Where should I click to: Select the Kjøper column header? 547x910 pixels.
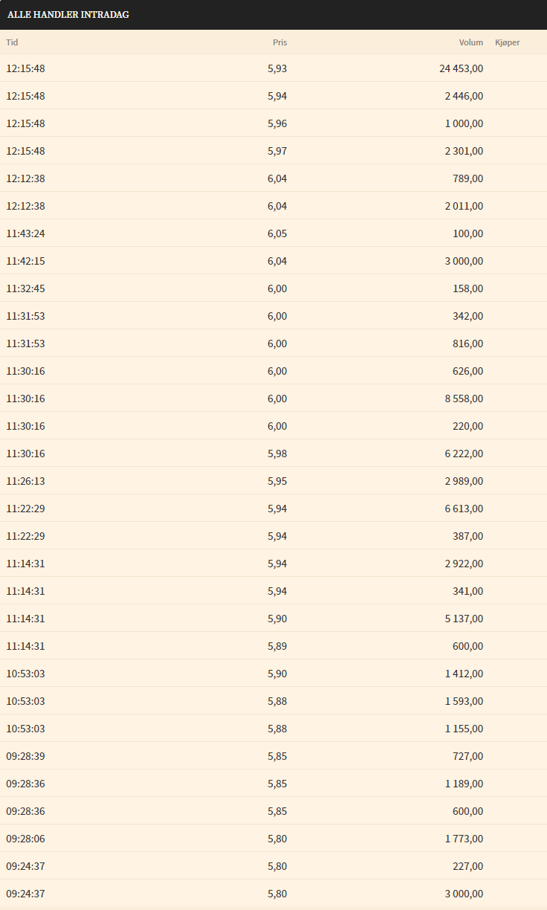pyautogui.click(x=508, y=42)
